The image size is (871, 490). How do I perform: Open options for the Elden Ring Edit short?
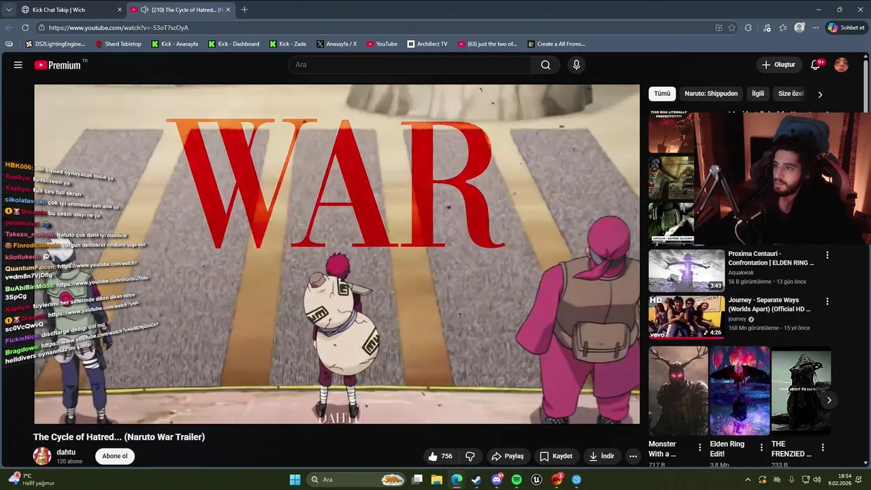coord(761,447)
